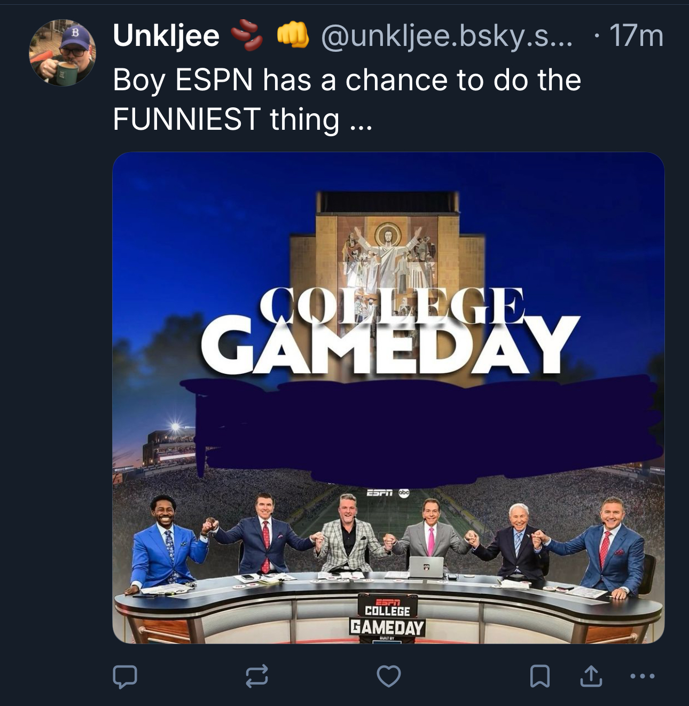
Task: Click the beans emoji beside the username
Action: 246,36
